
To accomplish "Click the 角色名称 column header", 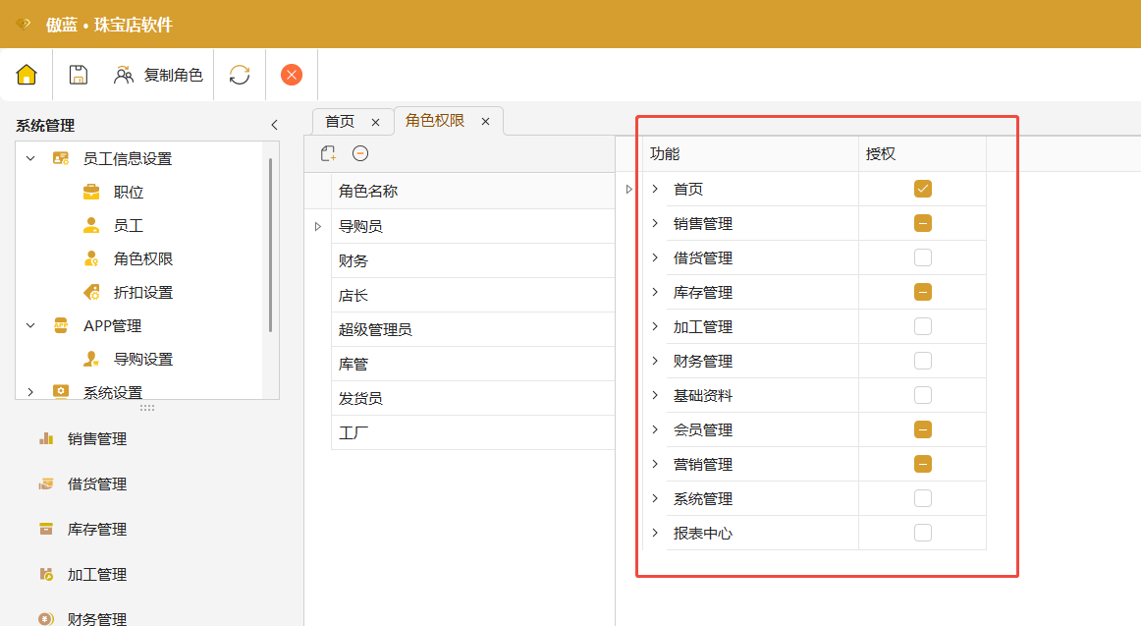I will (x=473, y=192).
